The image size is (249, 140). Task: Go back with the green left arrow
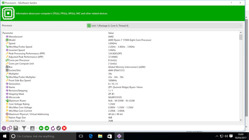tap(41, 128)
